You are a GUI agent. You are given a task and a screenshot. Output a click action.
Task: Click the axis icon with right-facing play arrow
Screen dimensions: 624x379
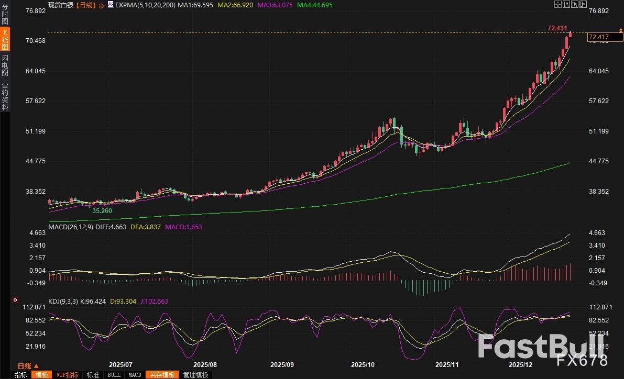pos(574,4)
